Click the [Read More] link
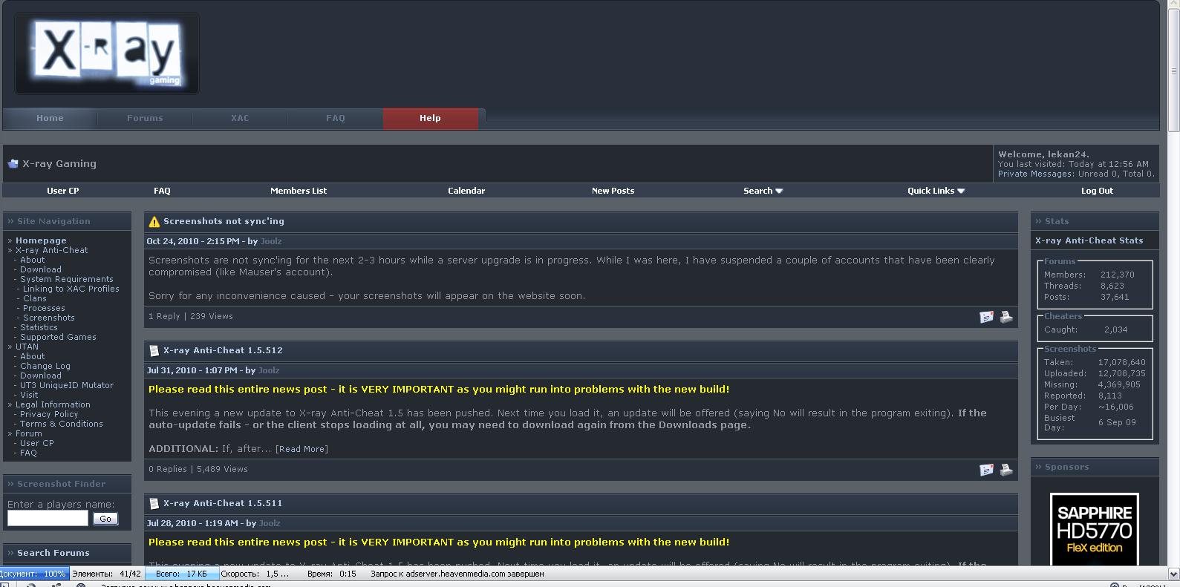 tap(301, 449)
